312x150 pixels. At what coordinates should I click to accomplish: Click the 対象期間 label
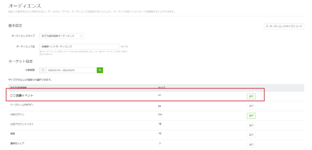[x=30, y=70]
